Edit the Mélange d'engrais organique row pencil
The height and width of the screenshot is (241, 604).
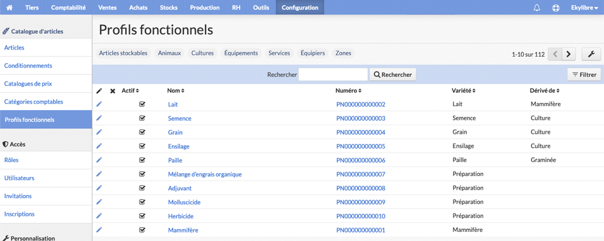point(99,174)
